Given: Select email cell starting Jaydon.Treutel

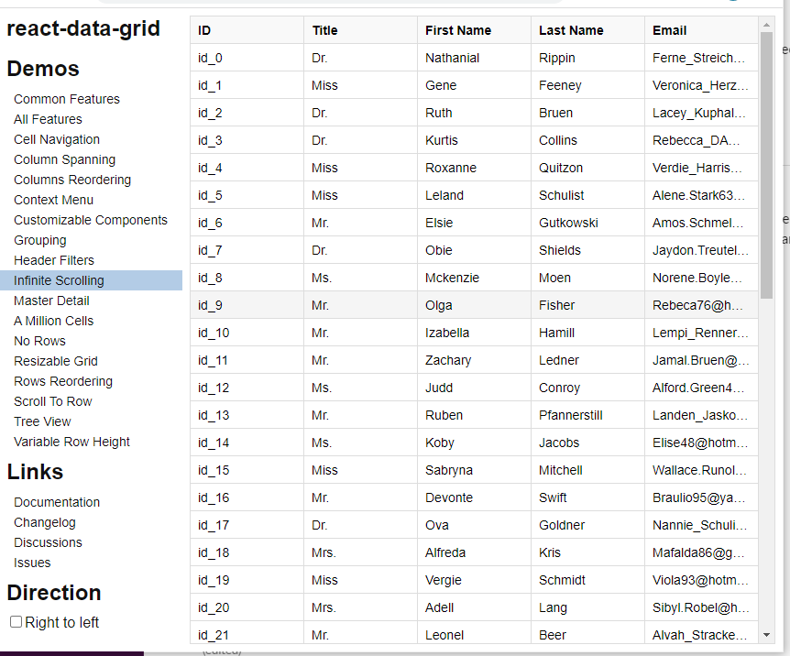Looking at the screenshot, I should point(701,250).
